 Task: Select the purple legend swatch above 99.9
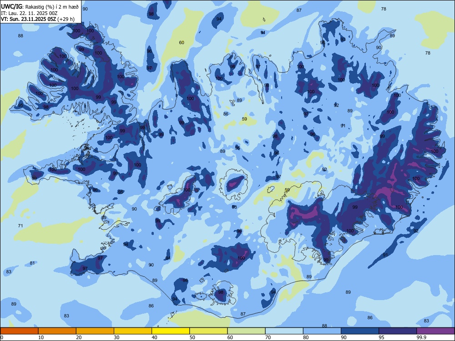(x=435, y=331)
